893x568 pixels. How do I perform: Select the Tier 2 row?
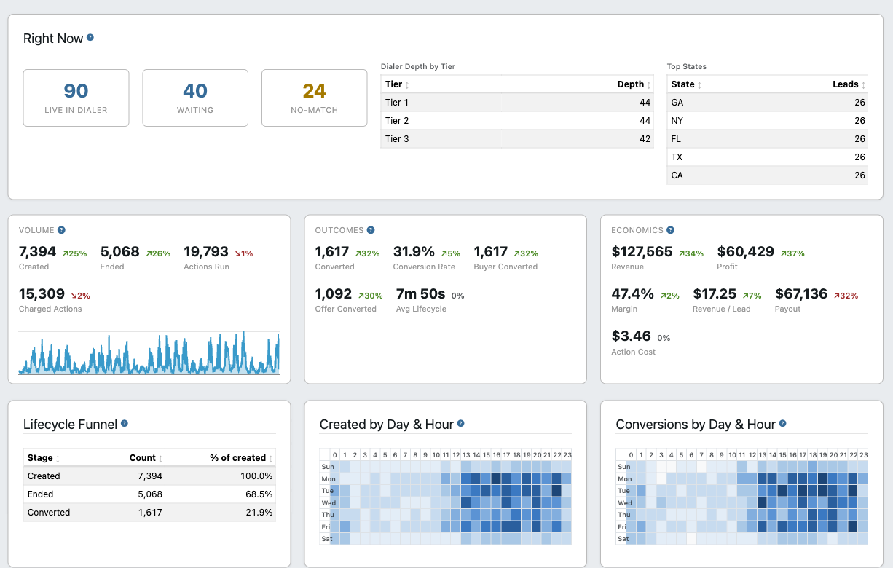coord(517,121)
